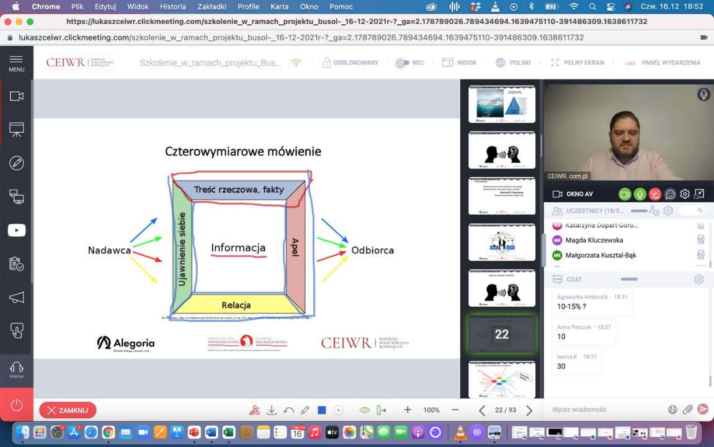Click the PEŁNY EKRAN fullscreen button

tap(577, 63)
